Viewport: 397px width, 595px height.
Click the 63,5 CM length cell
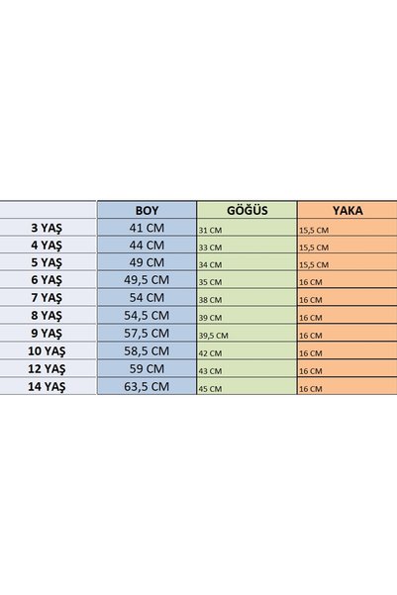tap(147, 387)
